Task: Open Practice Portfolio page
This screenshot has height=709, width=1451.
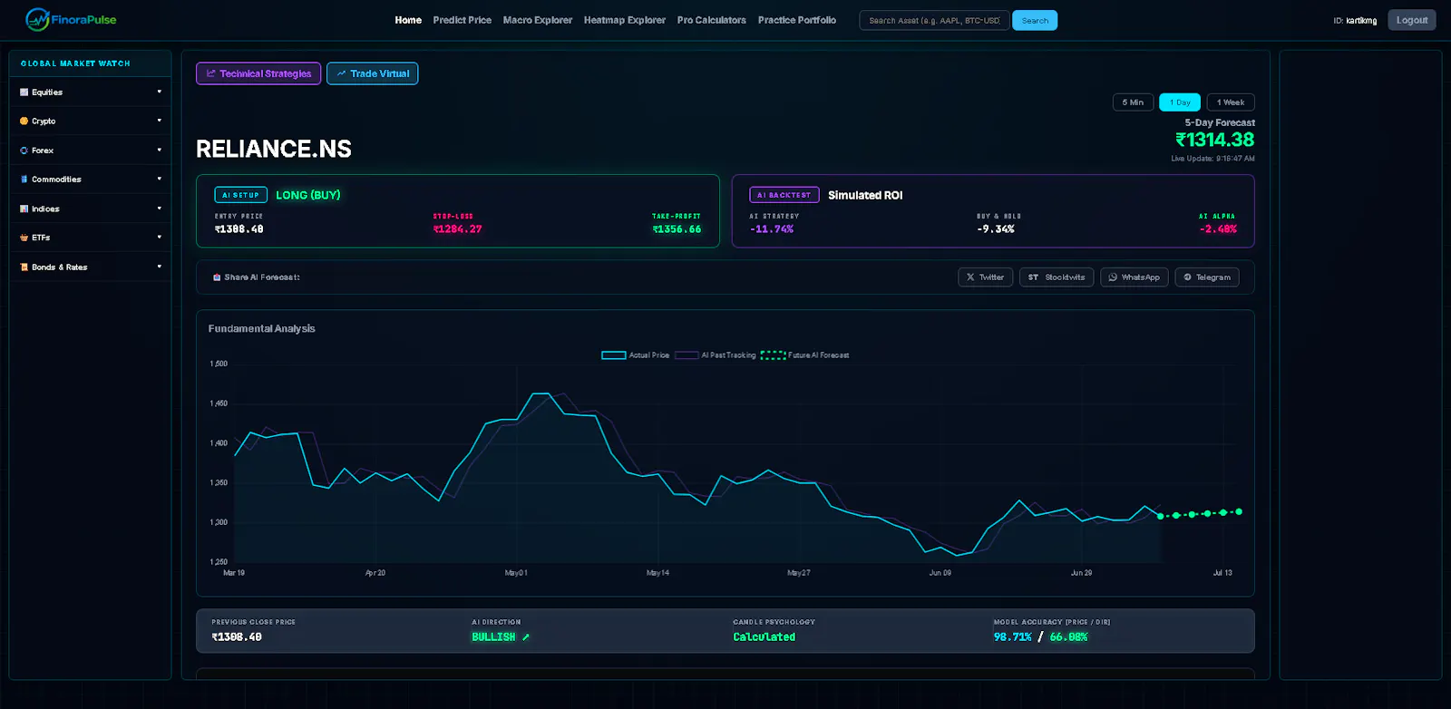Action: point(797,20)
